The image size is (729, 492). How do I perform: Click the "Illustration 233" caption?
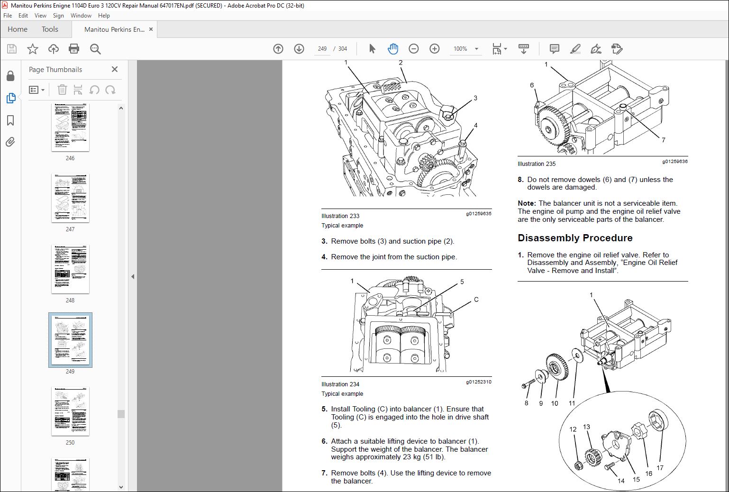[340, 216]
